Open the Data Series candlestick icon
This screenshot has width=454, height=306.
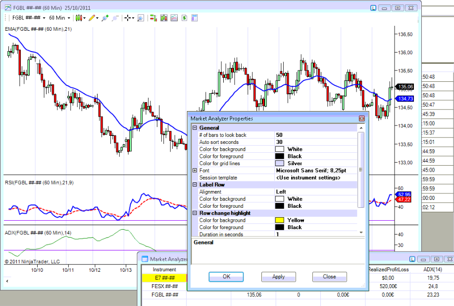[x=164, y=18]
